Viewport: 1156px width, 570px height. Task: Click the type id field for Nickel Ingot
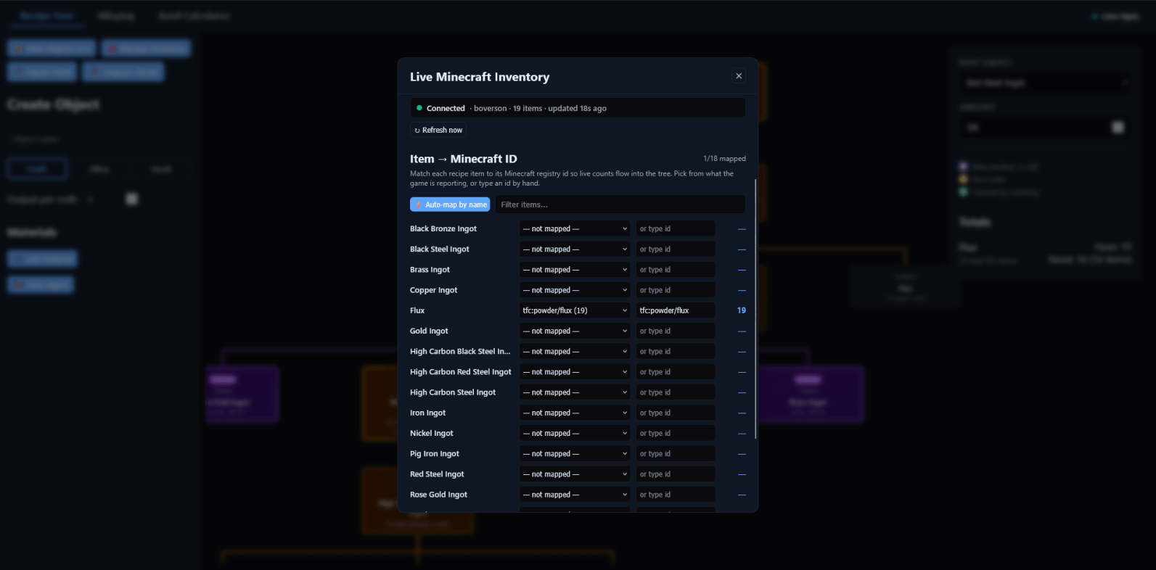pyautogui.click(x=676, y=433)
